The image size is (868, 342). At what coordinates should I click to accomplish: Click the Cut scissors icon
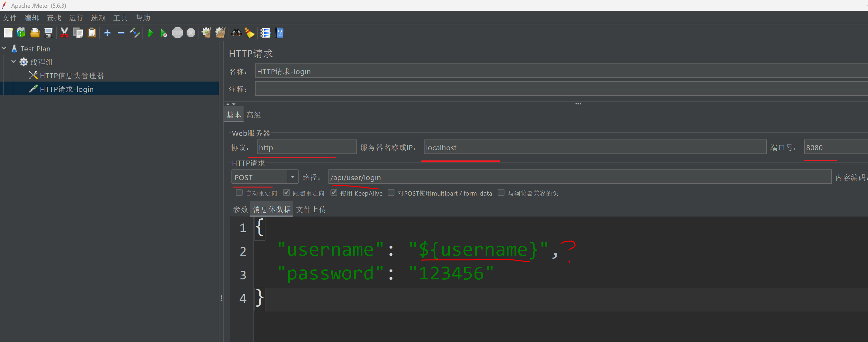[x=64, y=33]
